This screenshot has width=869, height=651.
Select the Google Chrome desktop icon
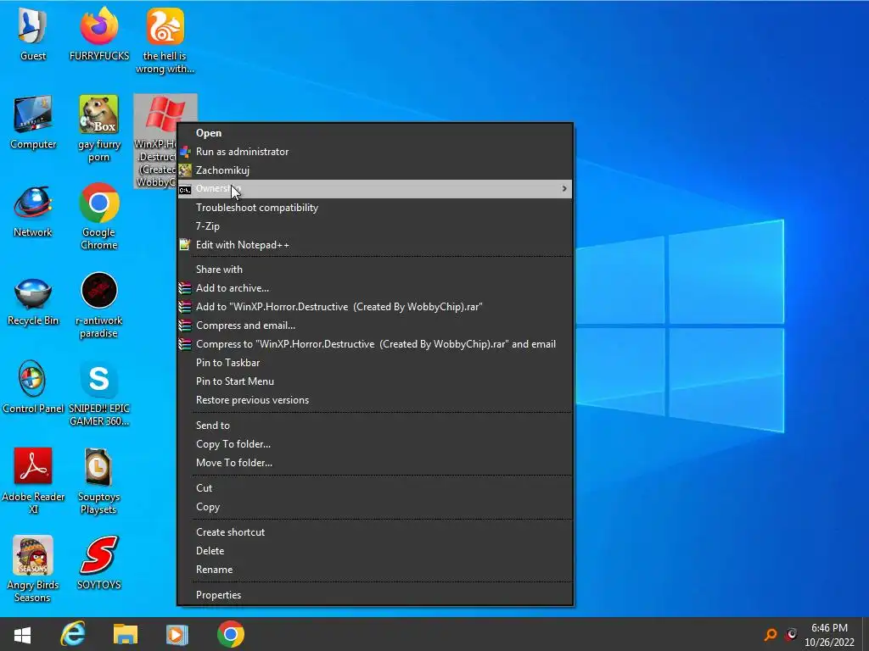98,217
